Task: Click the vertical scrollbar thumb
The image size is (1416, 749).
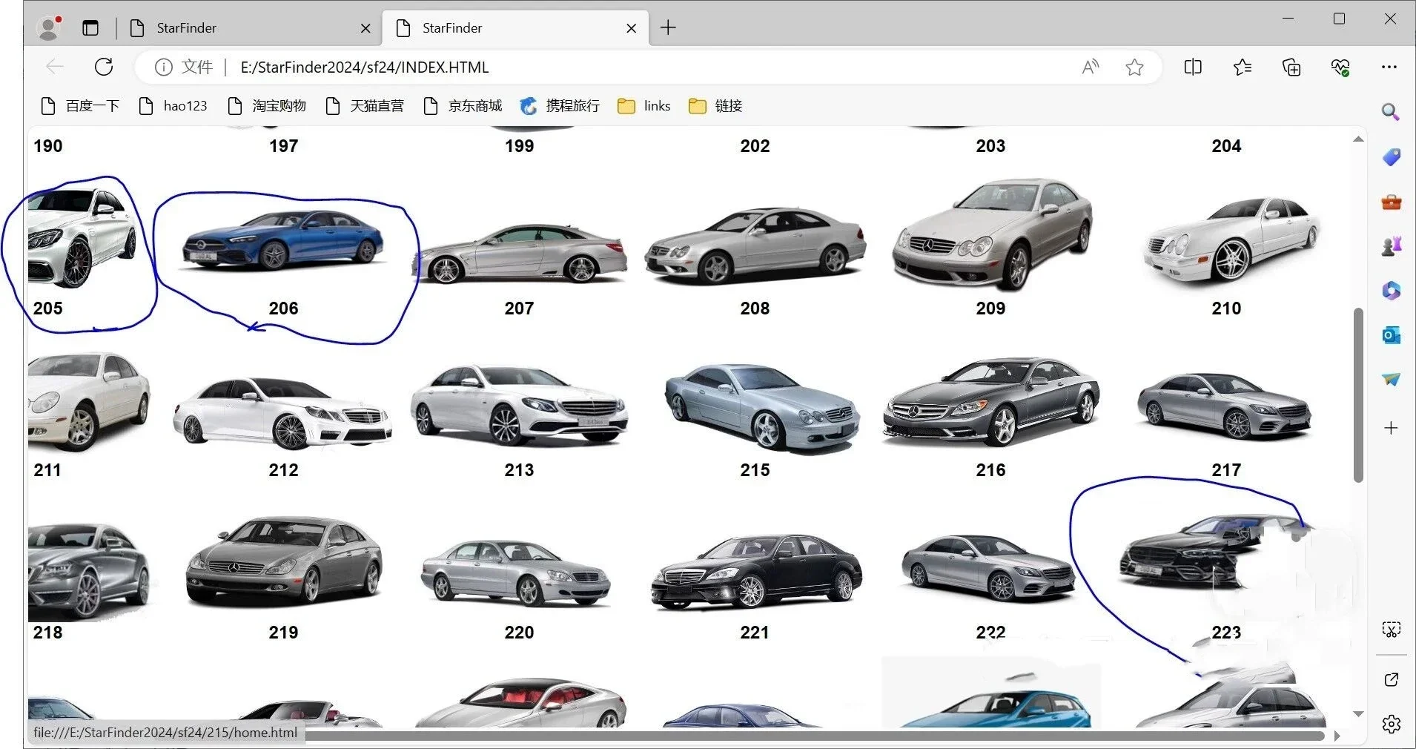Action: click(x=1358, y=395)
